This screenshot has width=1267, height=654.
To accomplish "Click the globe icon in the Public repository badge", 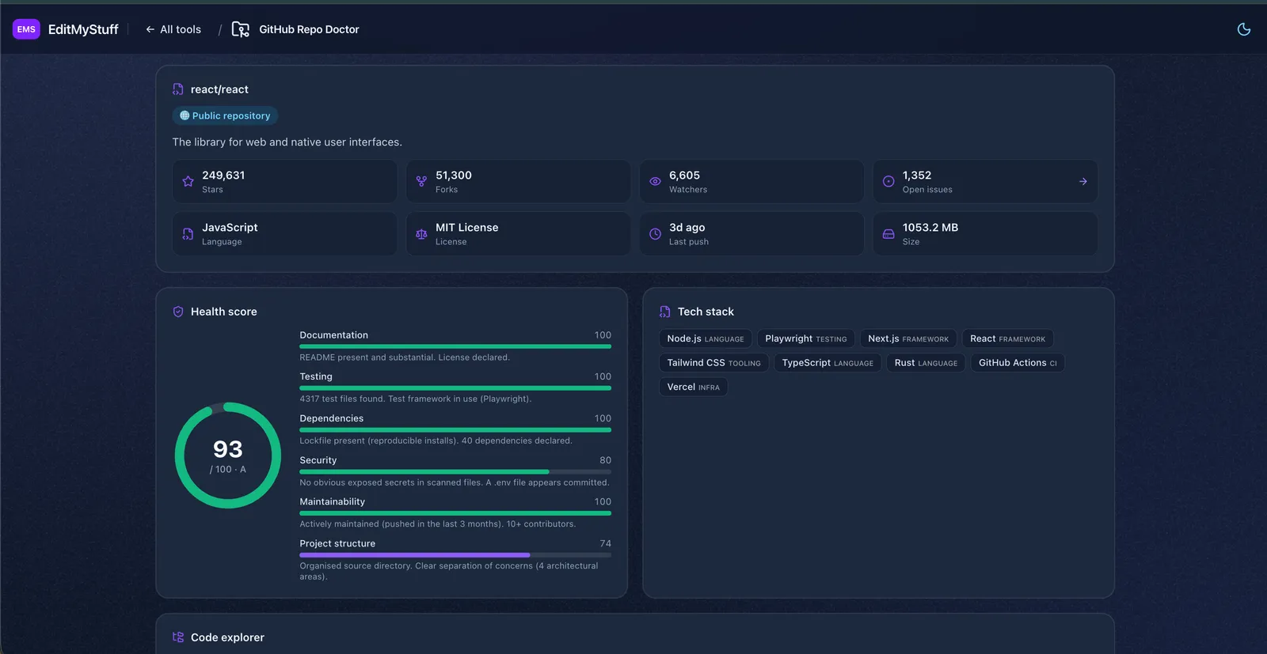I will click(185, 115).
